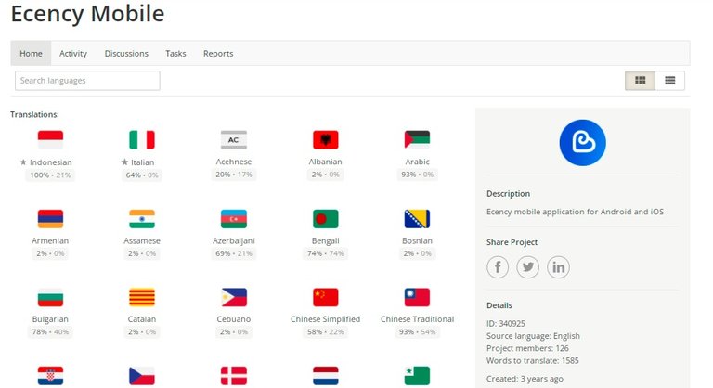The width and height of the screenshot is (713, 388).
Task: Open the Acehnese translation link
Action: tap(234, 162)
